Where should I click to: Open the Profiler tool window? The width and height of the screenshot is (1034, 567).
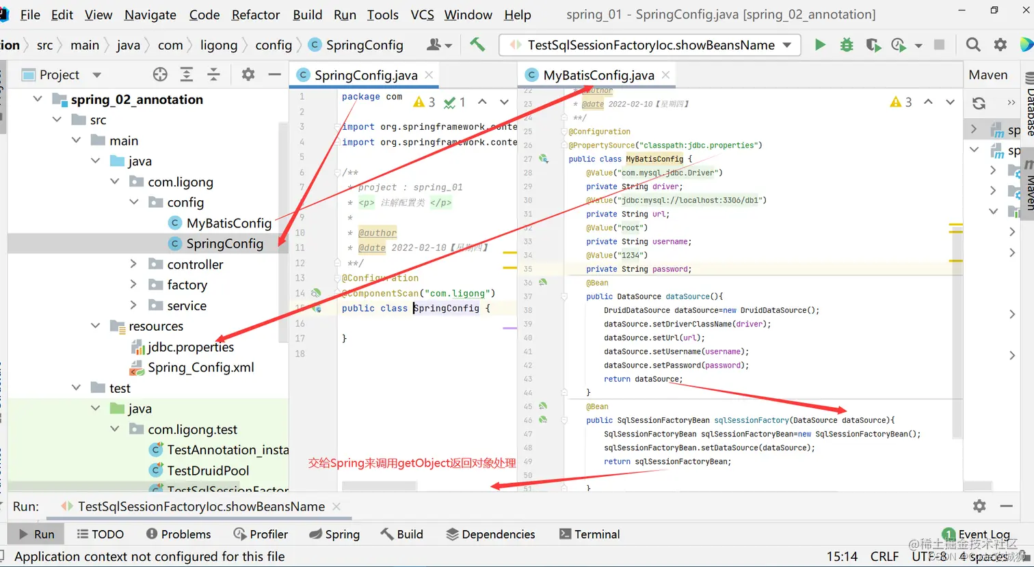261,534
